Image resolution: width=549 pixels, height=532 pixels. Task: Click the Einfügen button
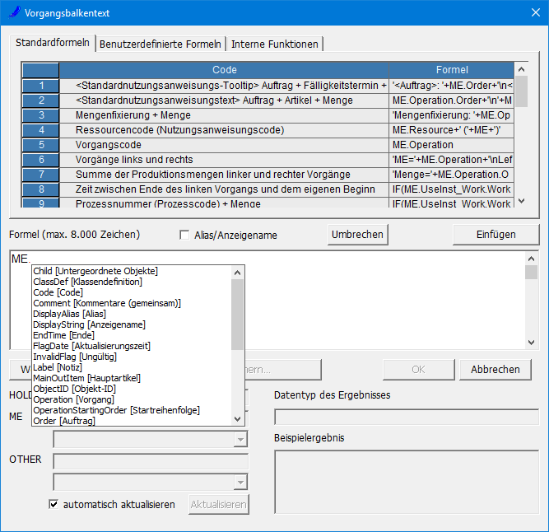click(x=495, y=235)
